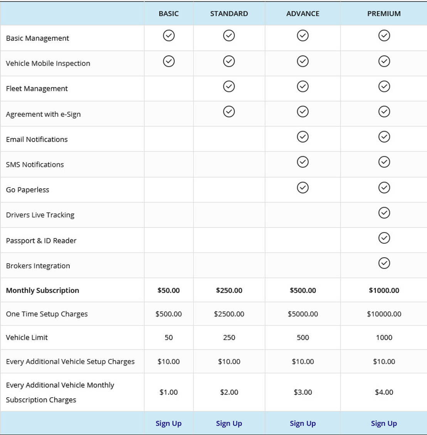
Task: Click the Agreement with e-Sign label
Action: (43, 114)
